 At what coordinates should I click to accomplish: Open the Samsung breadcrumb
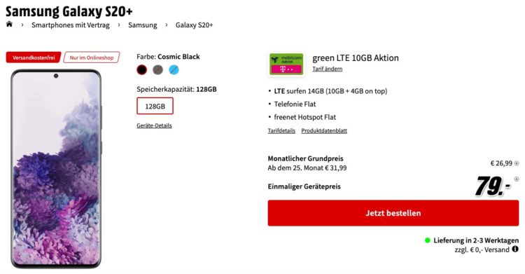143,25
